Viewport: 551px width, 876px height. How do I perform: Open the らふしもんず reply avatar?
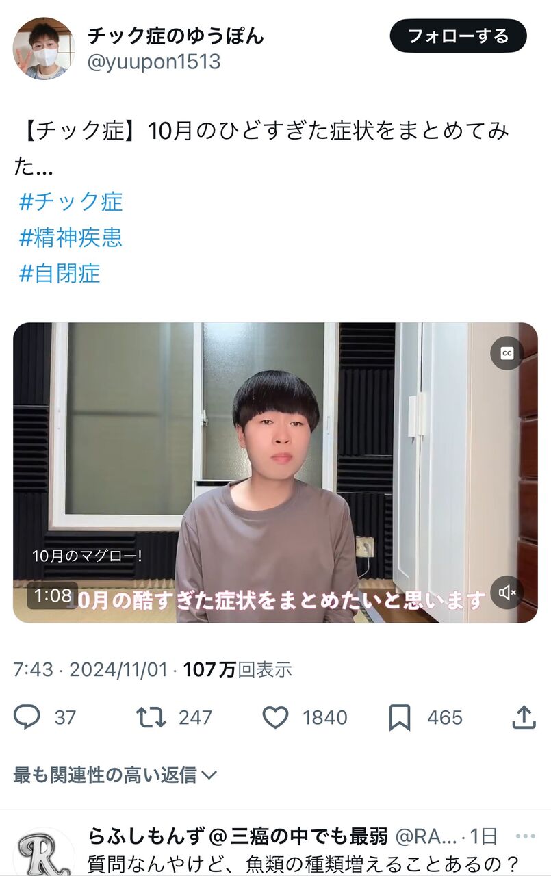click(x=44, y=852)
